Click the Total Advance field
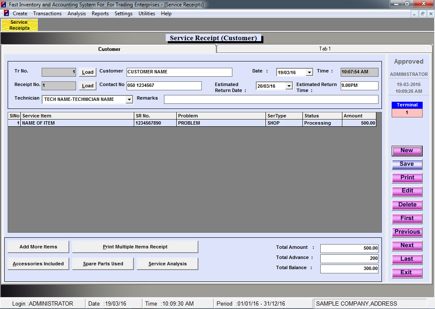The height and width of the screenshot is (309, 435). click(x=349, y=258)
